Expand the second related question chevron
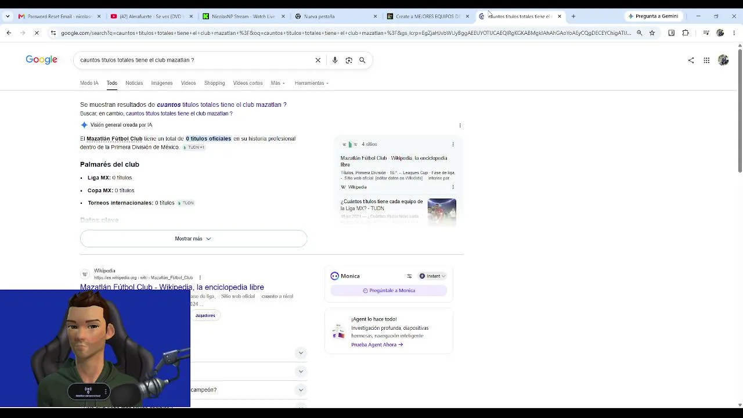This screenshot has height=418, width=743. [301, 372]
